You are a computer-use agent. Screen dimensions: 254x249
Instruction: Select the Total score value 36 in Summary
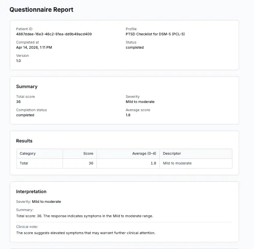tap(18, 101)
